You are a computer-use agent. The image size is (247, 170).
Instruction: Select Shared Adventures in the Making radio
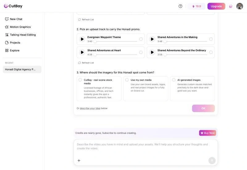[x=211, y=39]
